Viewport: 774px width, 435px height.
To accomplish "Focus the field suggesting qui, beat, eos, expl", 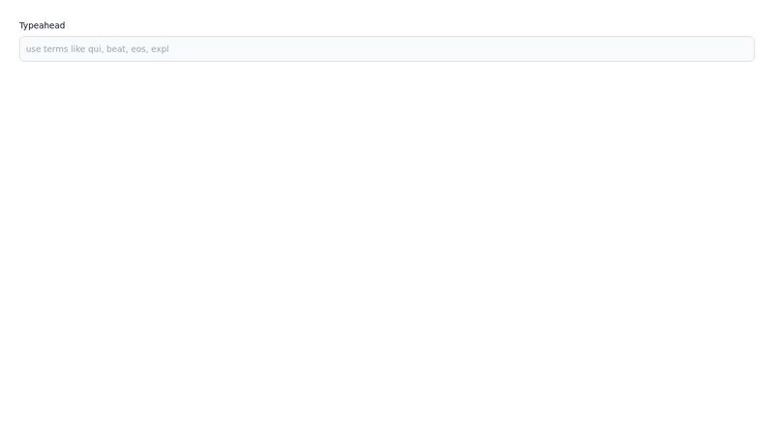I will click(387, 48).
